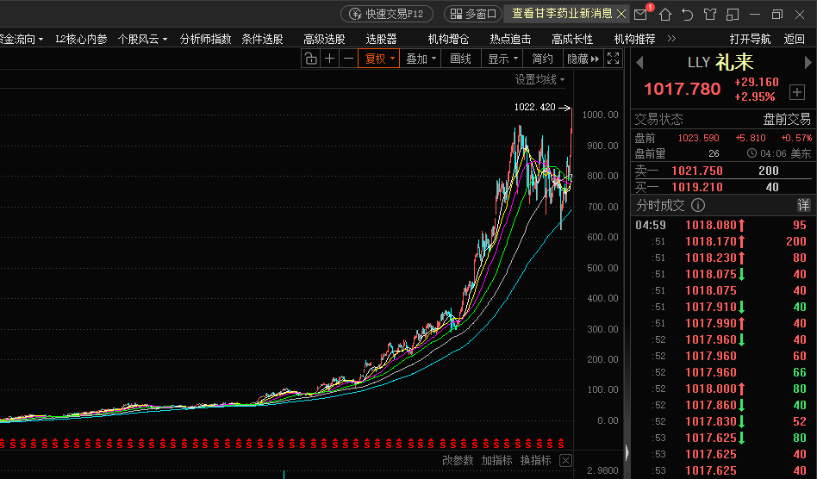Screen dimensions: 817x479
Task: Open the 机构增仓 menu item
Action: 448,39
